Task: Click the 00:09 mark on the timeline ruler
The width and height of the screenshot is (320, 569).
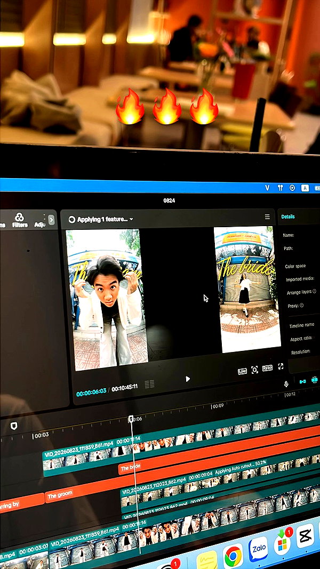Action: (217, 406)
